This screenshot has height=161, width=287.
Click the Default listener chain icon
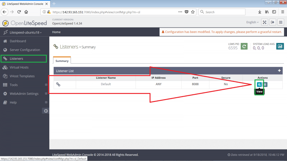pos(58,84)
